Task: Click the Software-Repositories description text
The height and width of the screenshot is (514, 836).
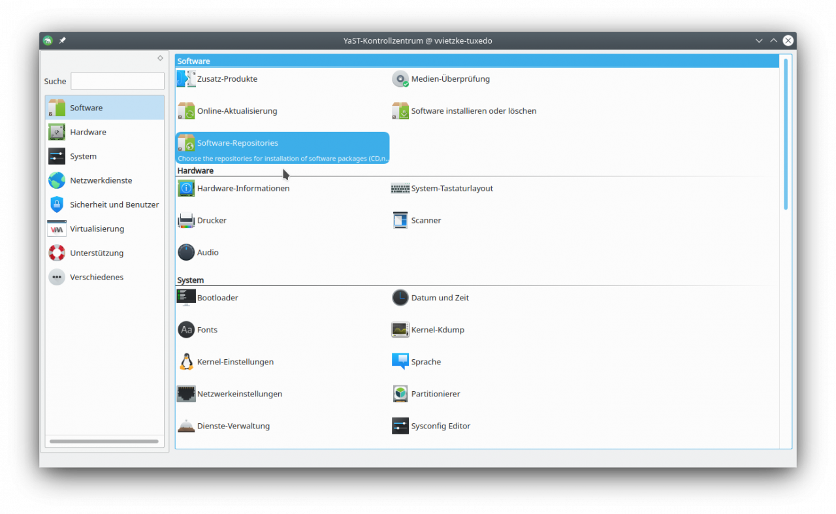Action: [283, 158]
